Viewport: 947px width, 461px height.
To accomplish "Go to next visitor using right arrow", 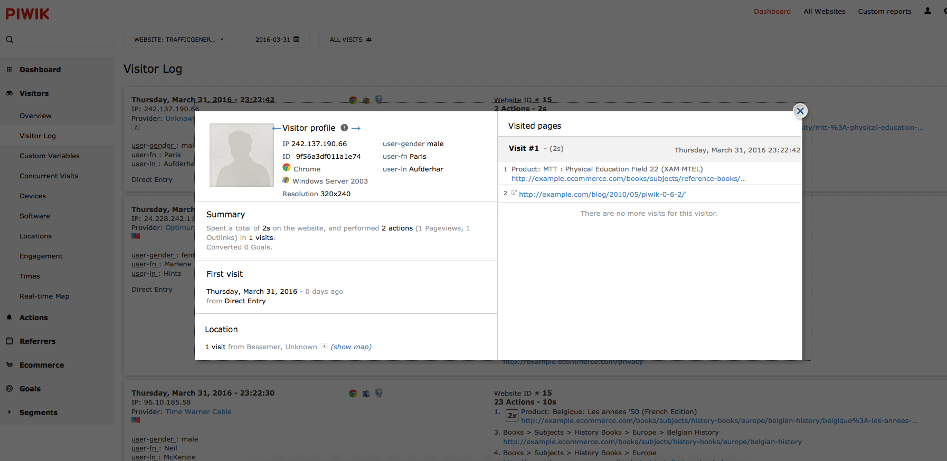I will (356, 128).
